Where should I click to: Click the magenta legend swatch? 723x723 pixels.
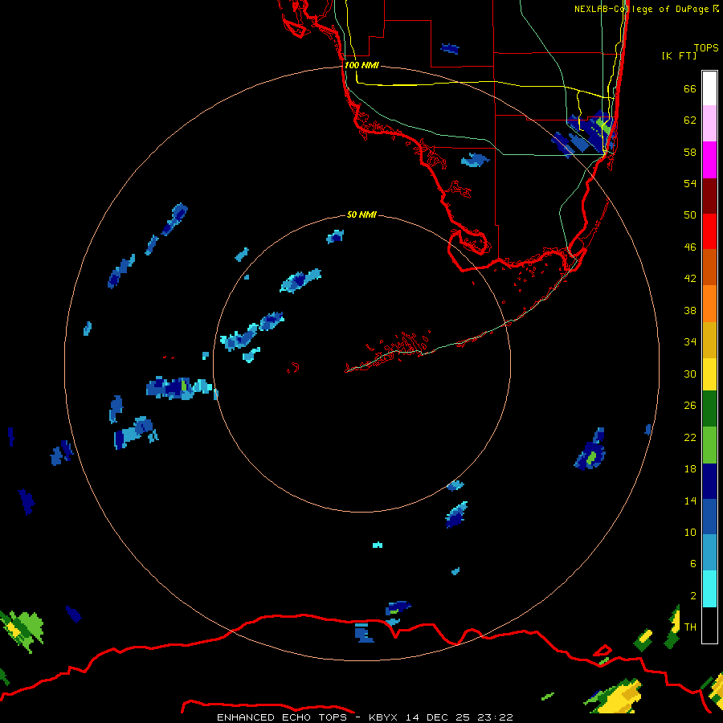pyautogui.click(x=709, y=160)
